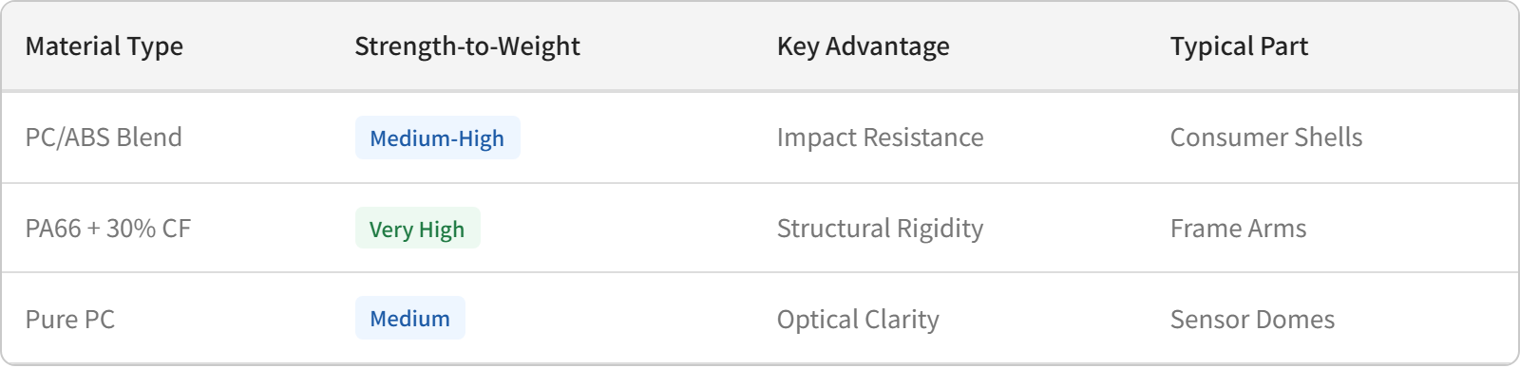Click the Medium-High badge
Screen dimensions: 1520x368
(x=437, y=138)
